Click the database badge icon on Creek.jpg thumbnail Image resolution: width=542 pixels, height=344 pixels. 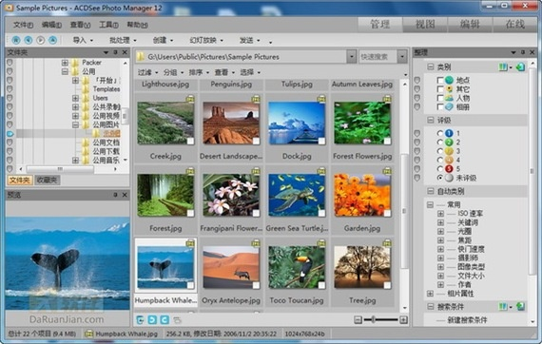click(190, 99)
